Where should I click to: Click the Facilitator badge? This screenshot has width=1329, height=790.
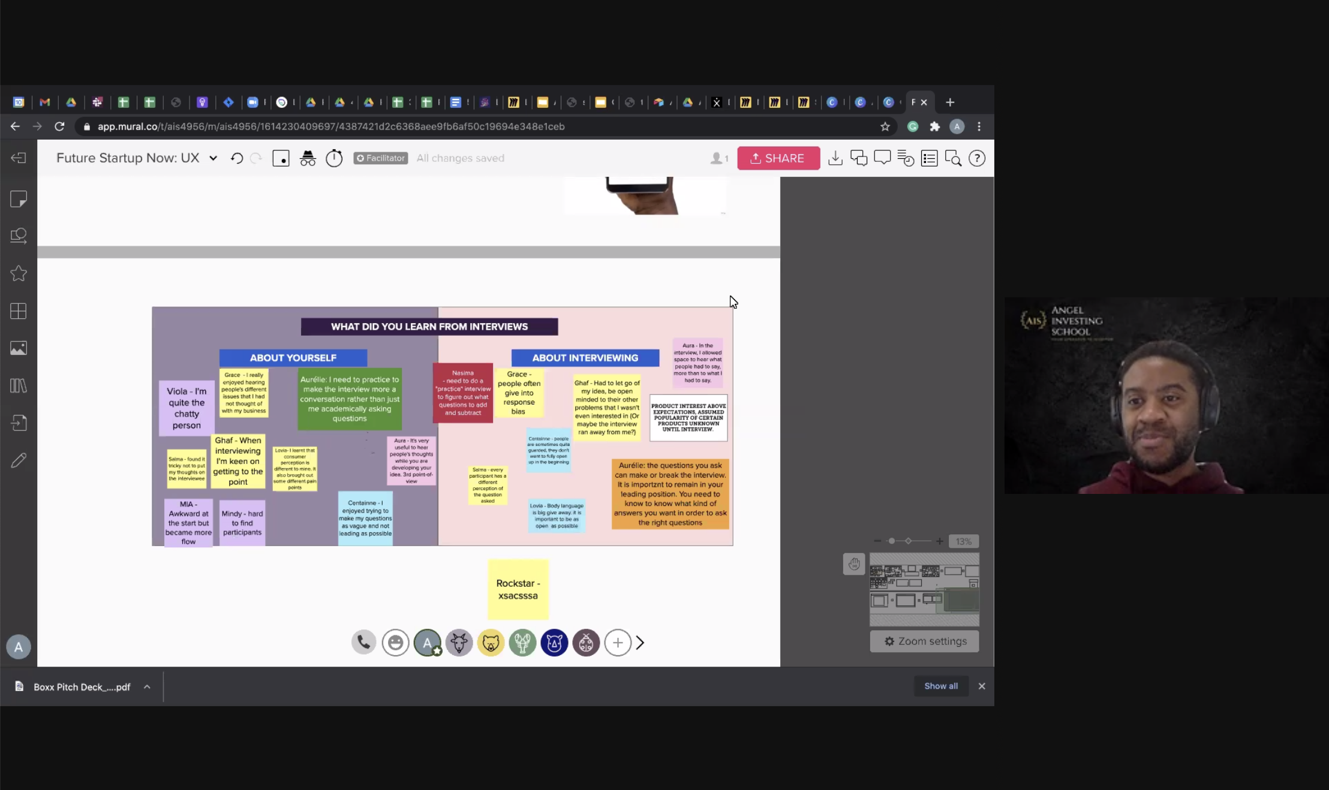coord(381,158)
